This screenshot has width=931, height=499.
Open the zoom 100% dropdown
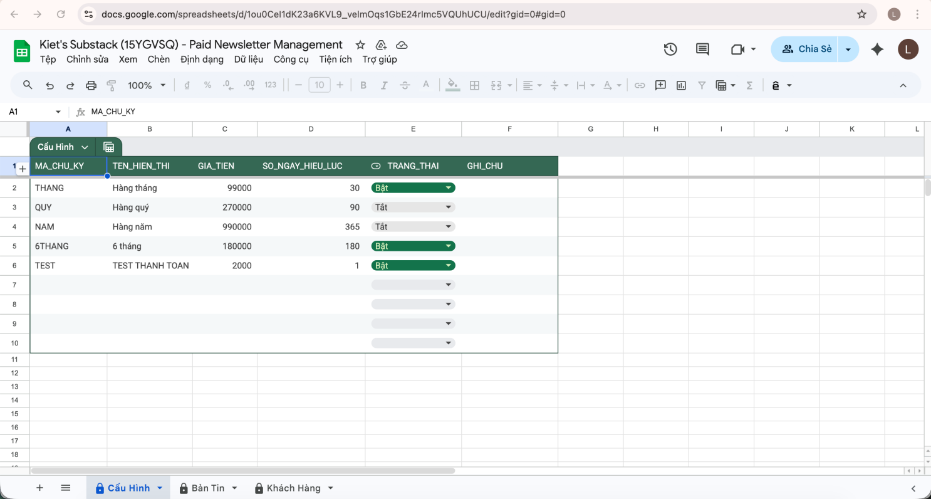tap(147, 85)
